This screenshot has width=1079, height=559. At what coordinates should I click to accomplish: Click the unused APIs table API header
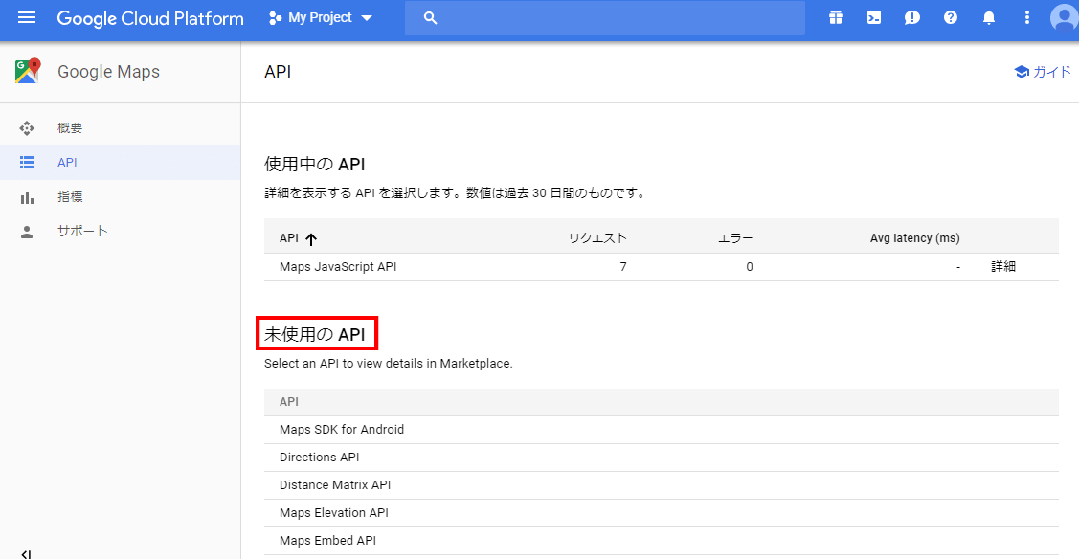coord(289,402)
